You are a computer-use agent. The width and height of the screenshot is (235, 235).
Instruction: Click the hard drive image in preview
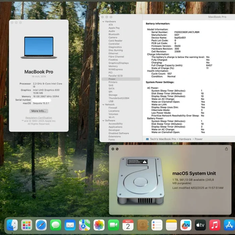[x=140, y=181]
